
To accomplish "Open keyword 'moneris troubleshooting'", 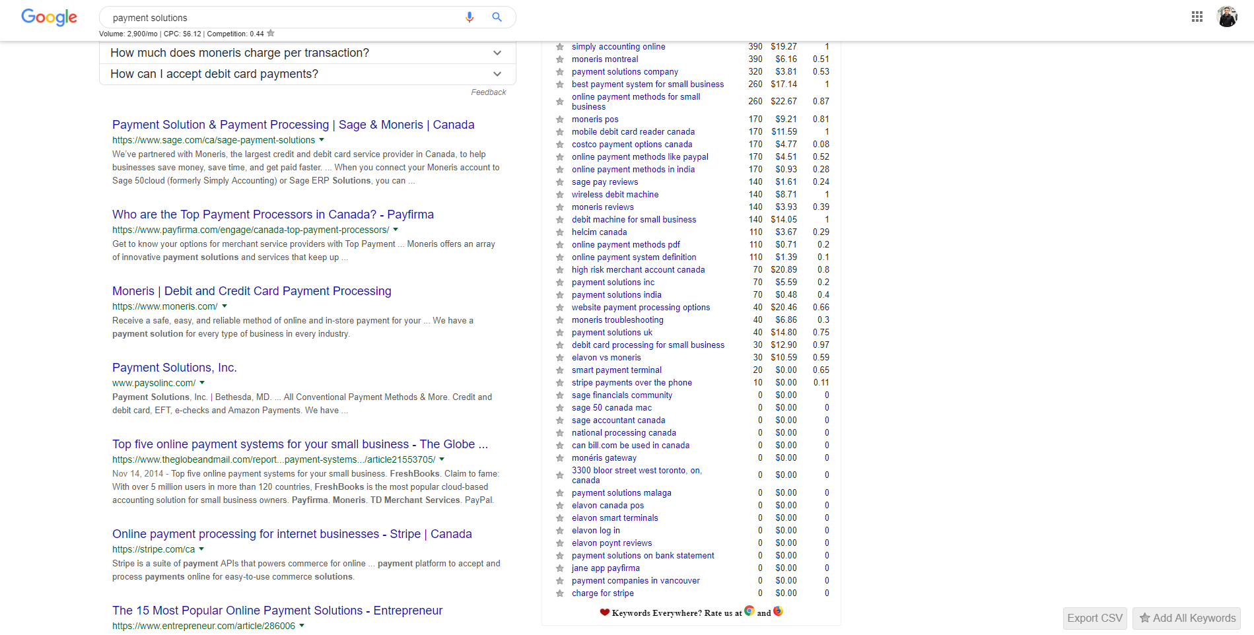I will (617, 320).
